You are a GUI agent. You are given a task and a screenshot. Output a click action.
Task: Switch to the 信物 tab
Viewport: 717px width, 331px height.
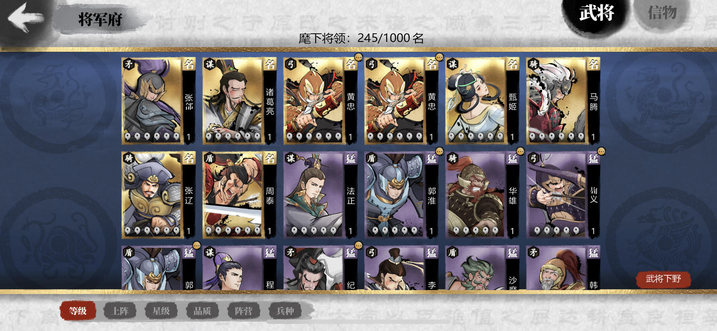click(662, 13)
